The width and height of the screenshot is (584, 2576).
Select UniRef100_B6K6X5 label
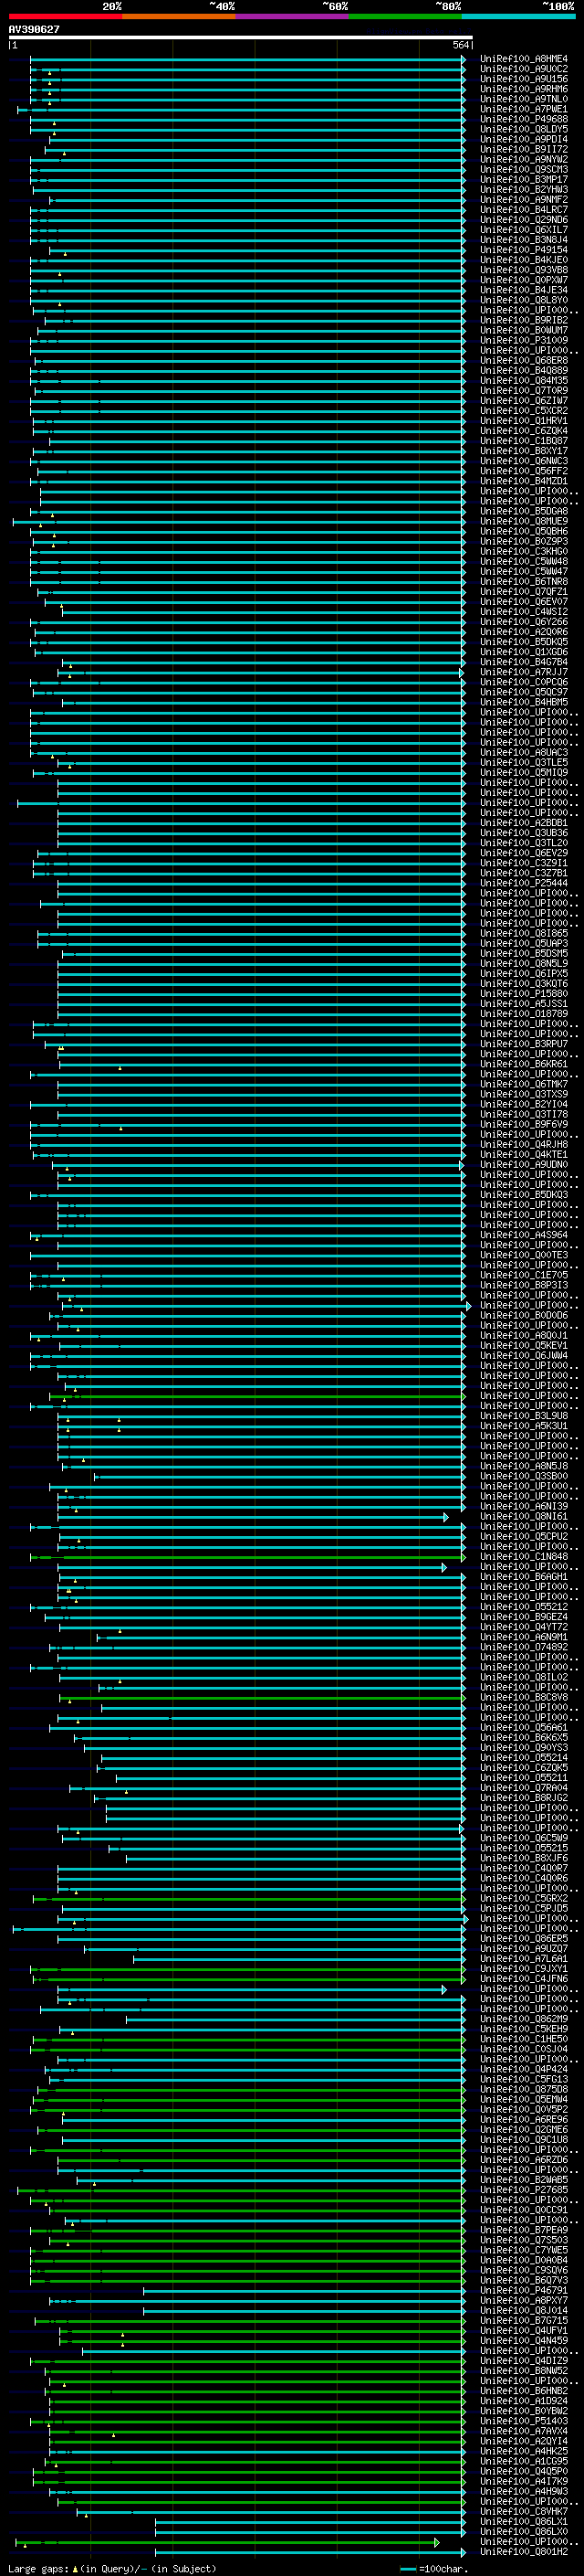[x=524, y=1737]
